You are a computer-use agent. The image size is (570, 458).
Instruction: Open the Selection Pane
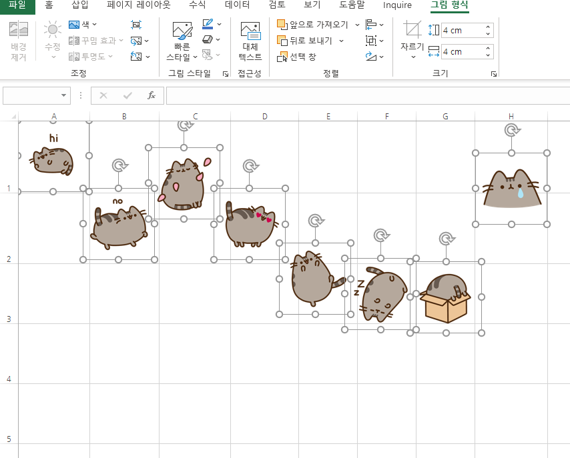pyautogui.click(x=298, y=55)
